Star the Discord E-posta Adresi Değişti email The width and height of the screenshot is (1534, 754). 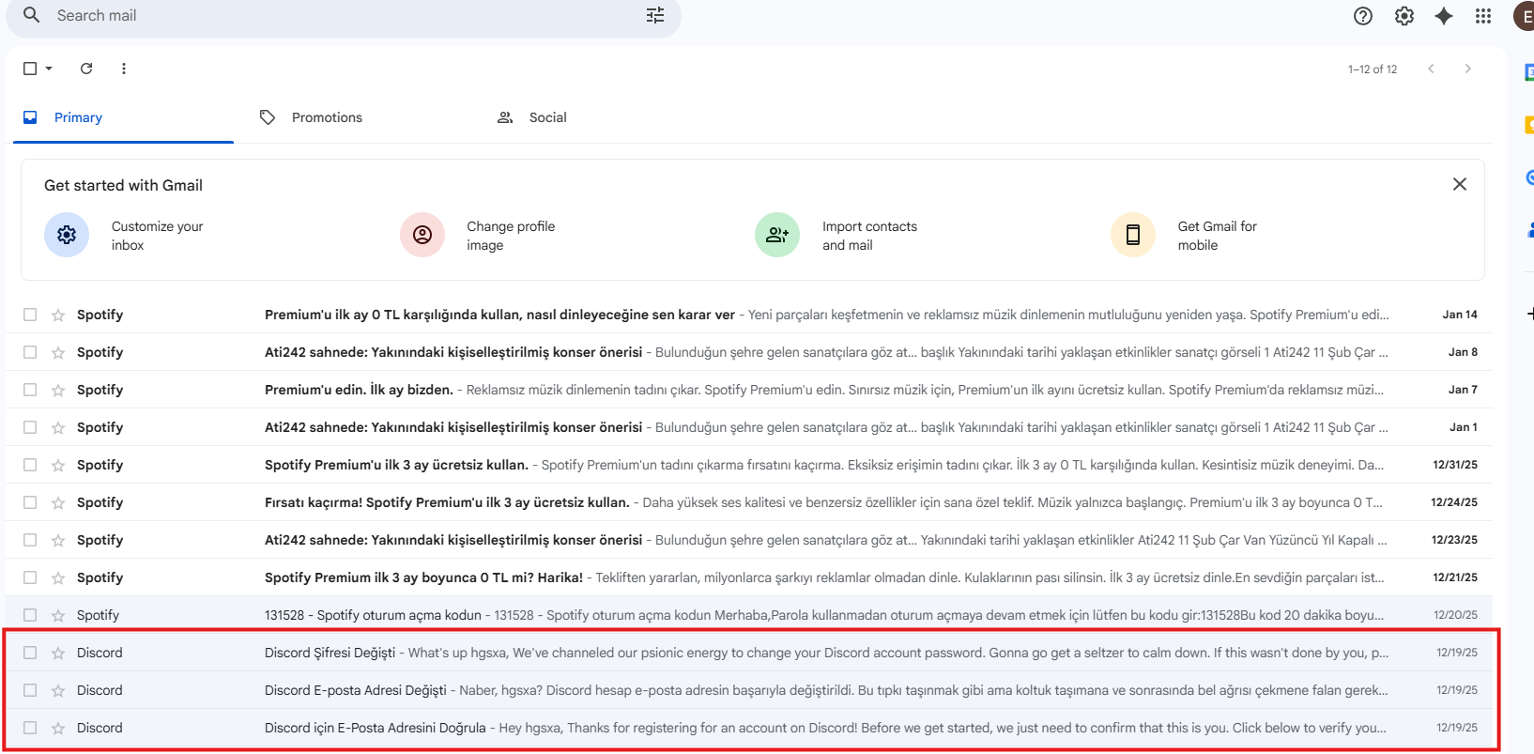(58, 690)
